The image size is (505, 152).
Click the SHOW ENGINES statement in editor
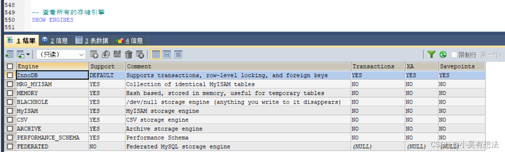point(53,20)
